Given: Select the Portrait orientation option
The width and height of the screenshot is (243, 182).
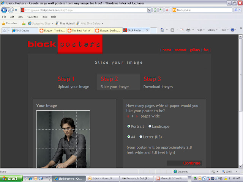Looking at the screenshot, I should point(129,126).
